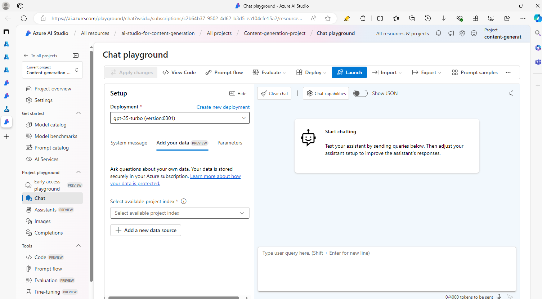Collapse the Tools section
Viewport: 542px width, 299px height.
pos(79,246)
